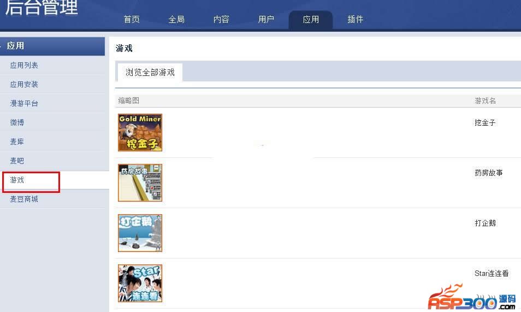The image size is (521, 312).
Task: Go to 应用安装 sidebar item
Action: [x=24, y=84]
